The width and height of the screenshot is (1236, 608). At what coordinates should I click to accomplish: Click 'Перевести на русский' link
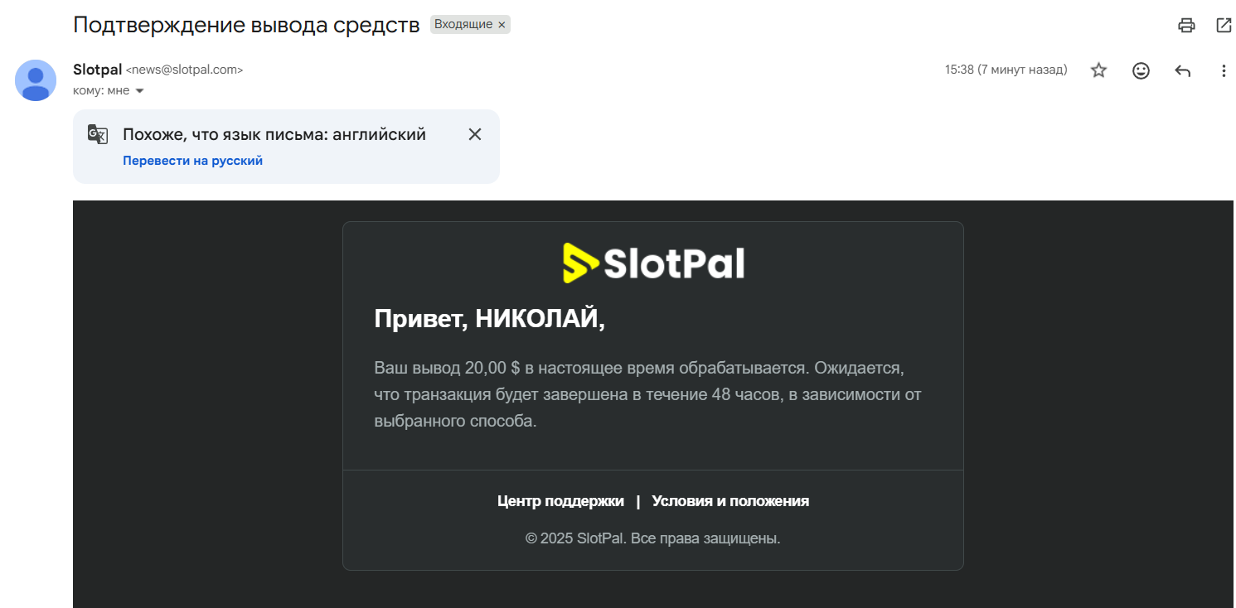(x=192, y=161)
